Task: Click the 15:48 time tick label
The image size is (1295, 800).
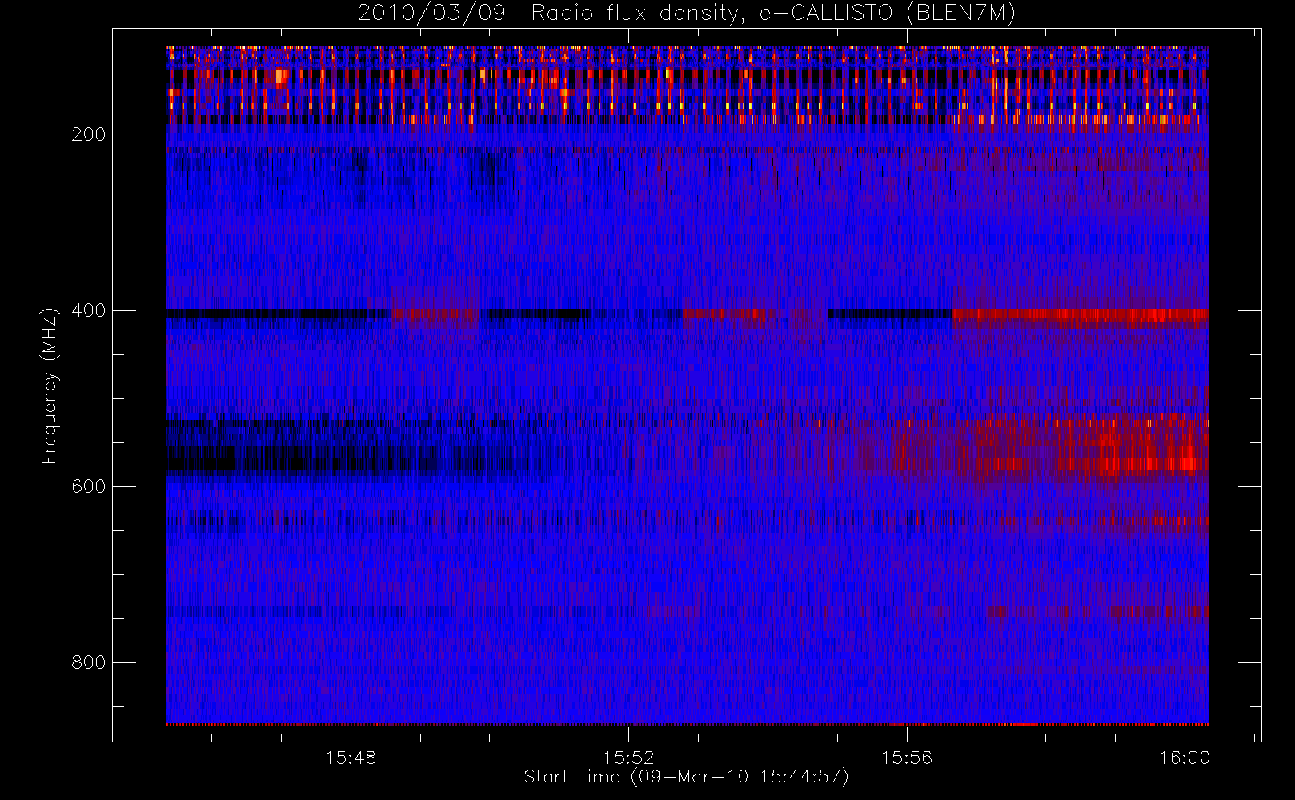Action: (351, 758)
